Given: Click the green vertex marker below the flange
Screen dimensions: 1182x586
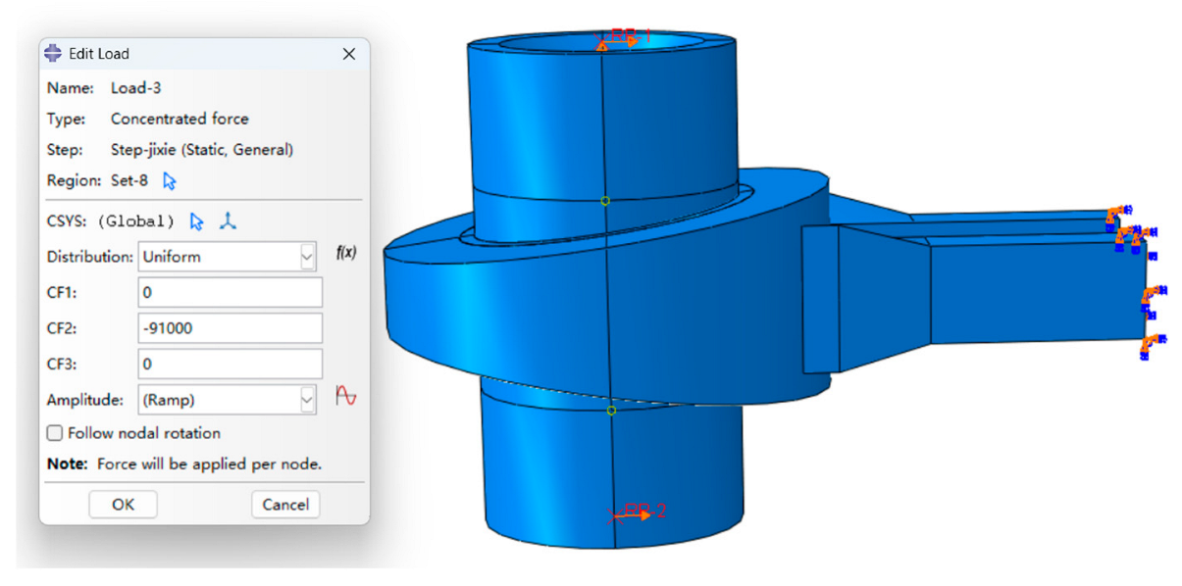Looking at the screenshot, I should click(x=611, y=411).
